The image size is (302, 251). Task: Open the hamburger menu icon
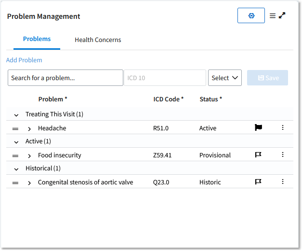(272, 15)
